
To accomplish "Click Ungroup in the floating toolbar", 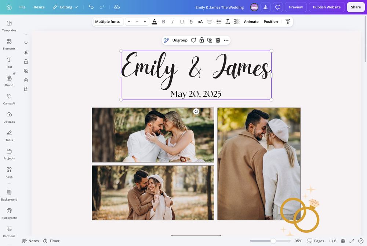I will point(180,40).
